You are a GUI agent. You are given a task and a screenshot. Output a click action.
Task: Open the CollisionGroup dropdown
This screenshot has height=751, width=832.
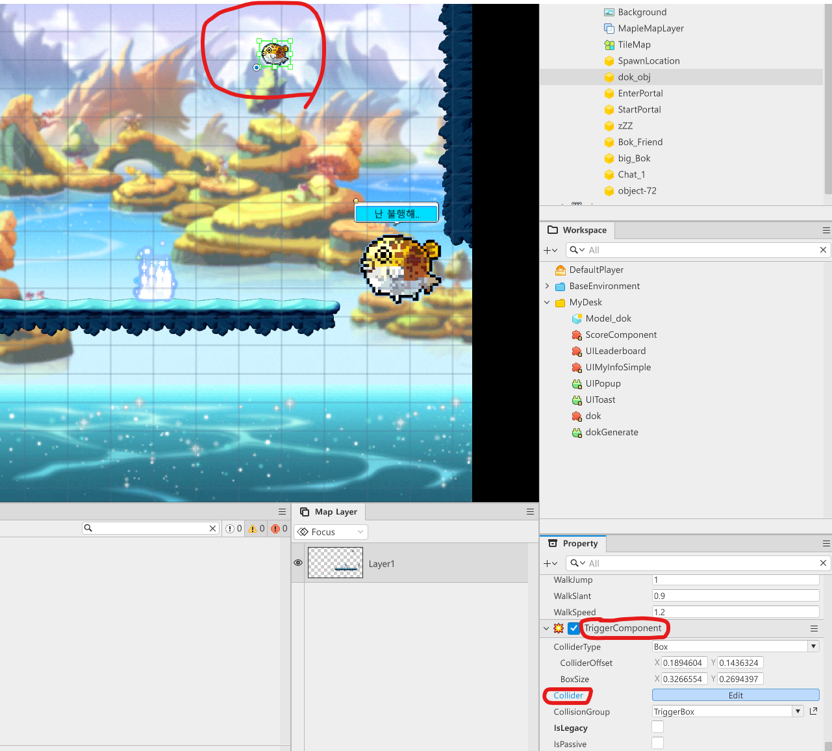click(x=798, y=711)
